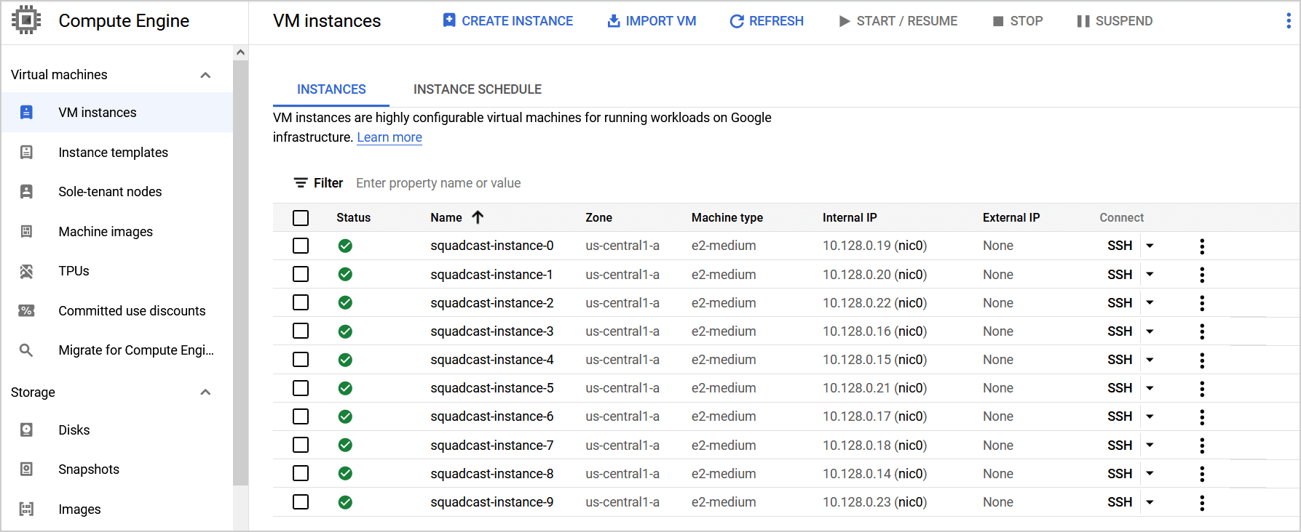Click the Disks icon in sidebar
Viewport: 1301px width, 532px height.
26,430
